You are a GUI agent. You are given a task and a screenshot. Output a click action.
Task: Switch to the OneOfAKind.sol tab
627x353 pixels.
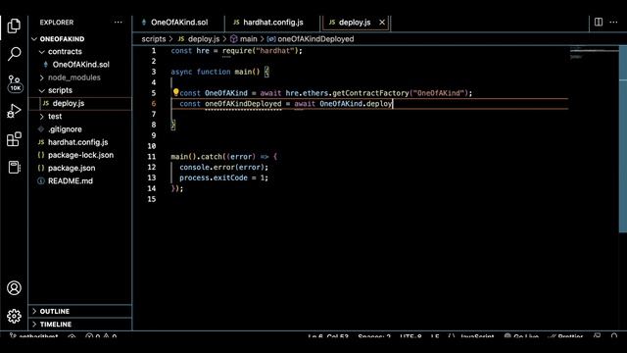click(x=178, y=23)
